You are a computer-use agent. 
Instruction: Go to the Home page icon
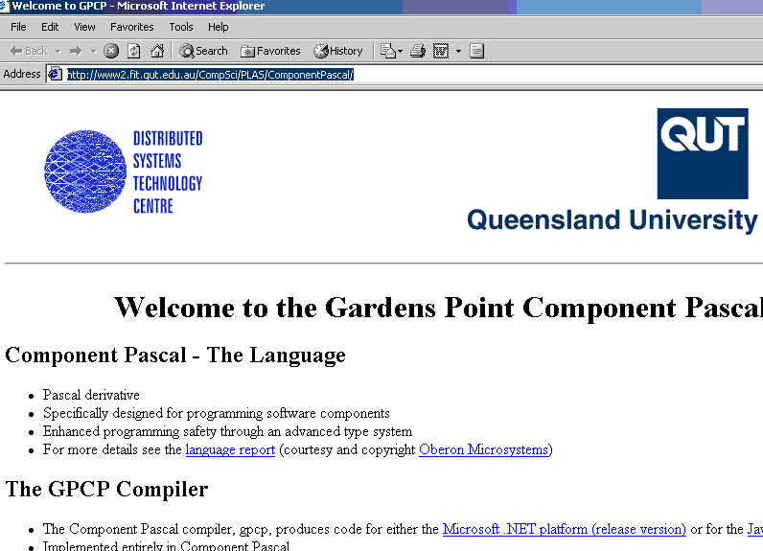157,51
